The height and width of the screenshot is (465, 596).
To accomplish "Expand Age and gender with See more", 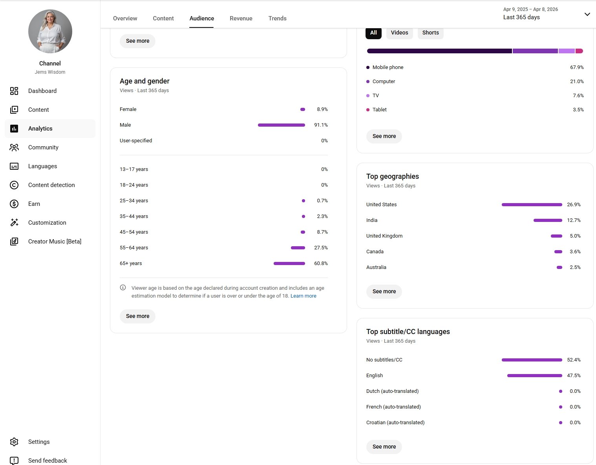I will 137,316.
